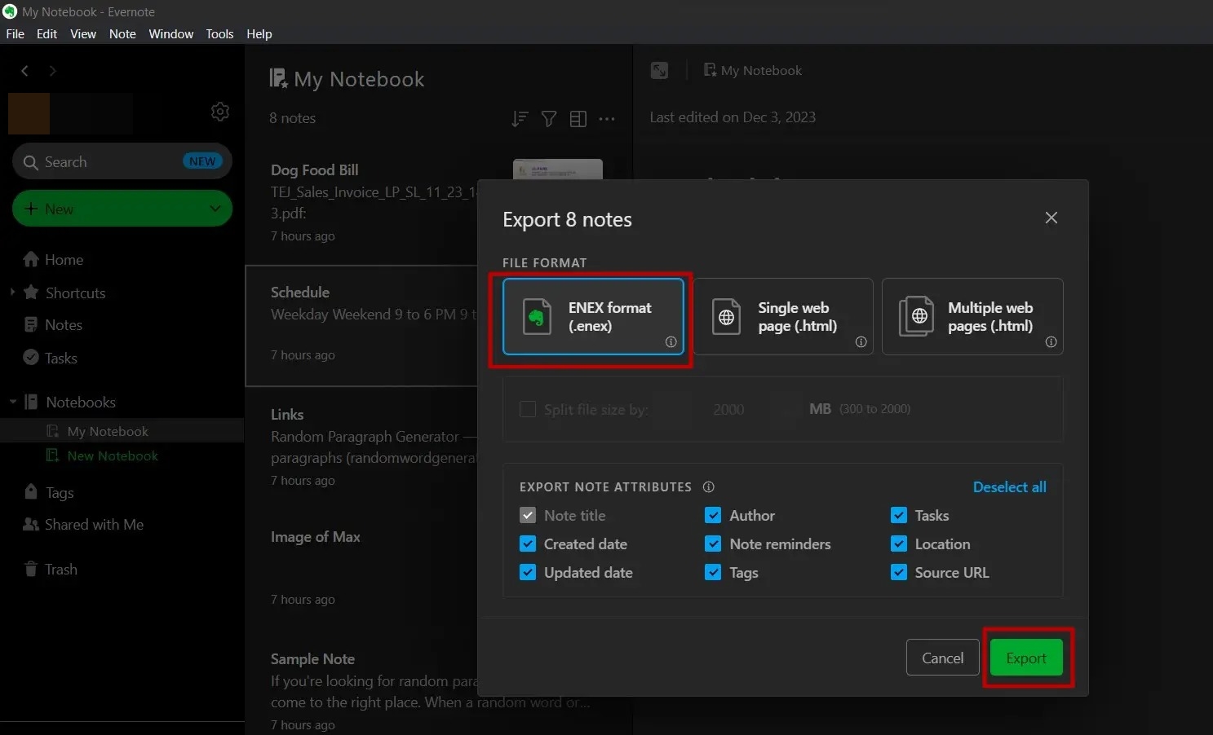Uncheck the Author attribute
1213x735 pixels.
(x=713, y=515)
